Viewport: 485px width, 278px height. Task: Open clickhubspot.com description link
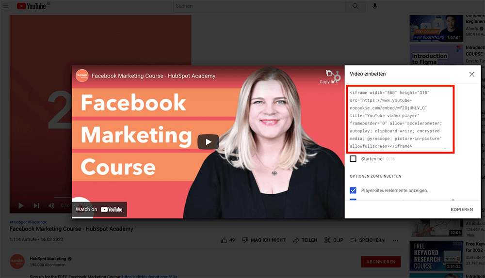[x=150, y=276]
